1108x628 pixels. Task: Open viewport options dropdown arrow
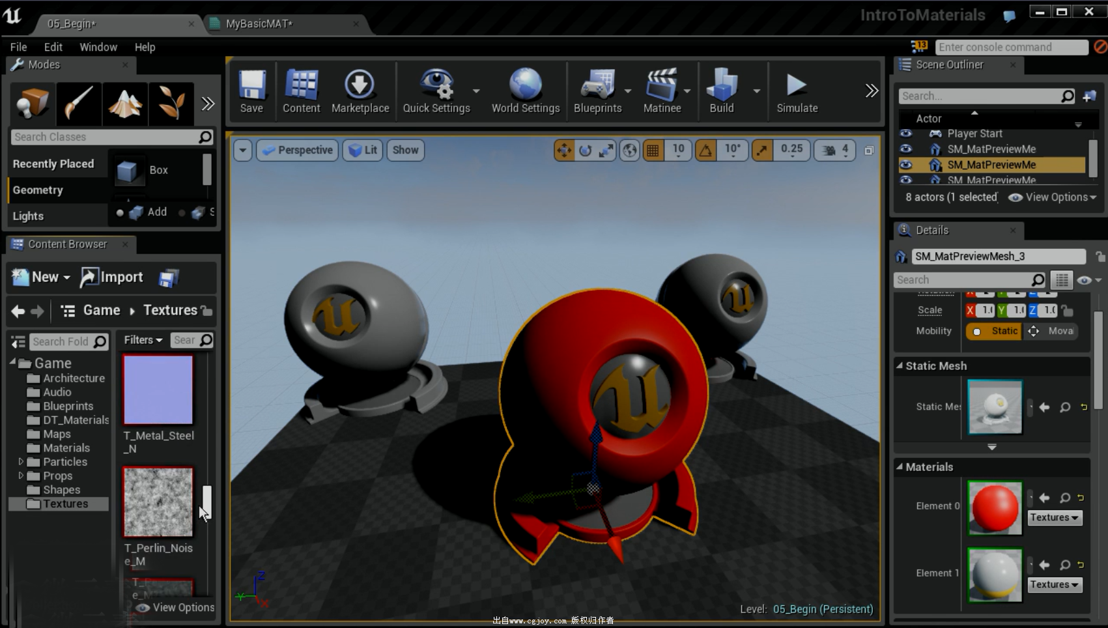click(242, 150)
